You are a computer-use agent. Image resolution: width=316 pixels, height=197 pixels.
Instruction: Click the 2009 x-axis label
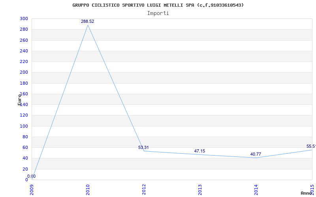32,190
